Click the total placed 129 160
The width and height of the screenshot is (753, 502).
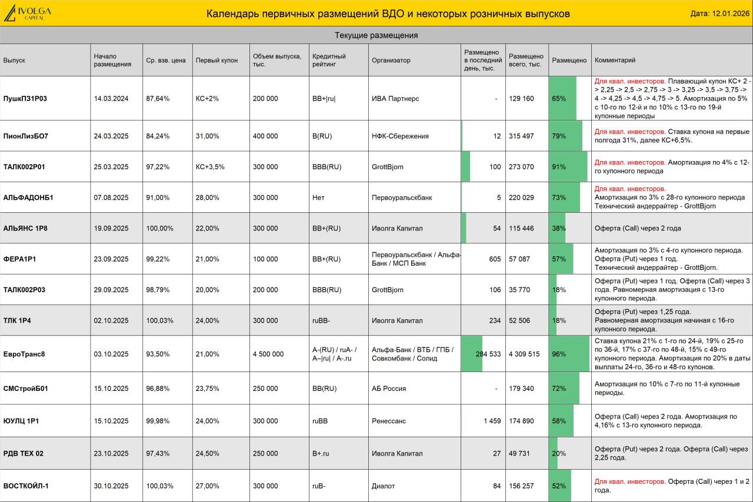(521, 98)
